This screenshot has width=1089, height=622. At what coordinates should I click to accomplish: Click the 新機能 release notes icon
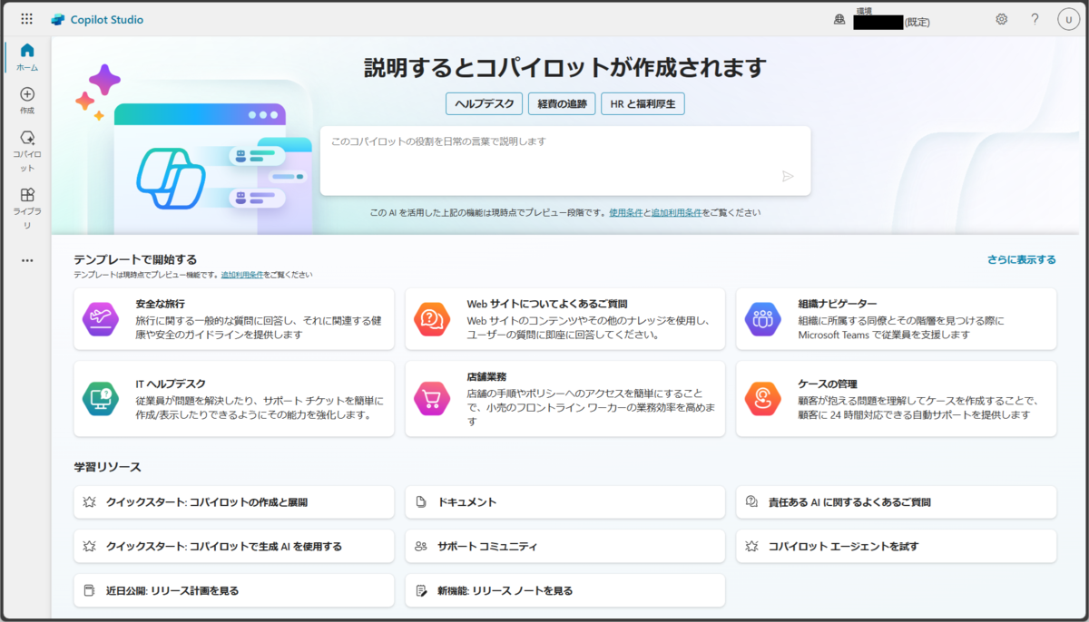pos(420,590)
